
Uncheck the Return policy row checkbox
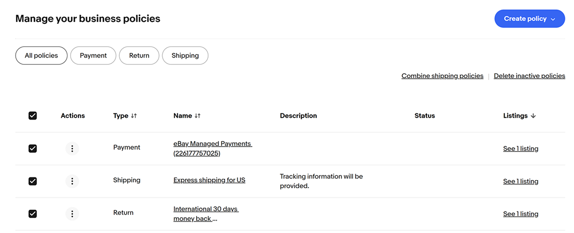pyautogui.click(x=33, y=214)
